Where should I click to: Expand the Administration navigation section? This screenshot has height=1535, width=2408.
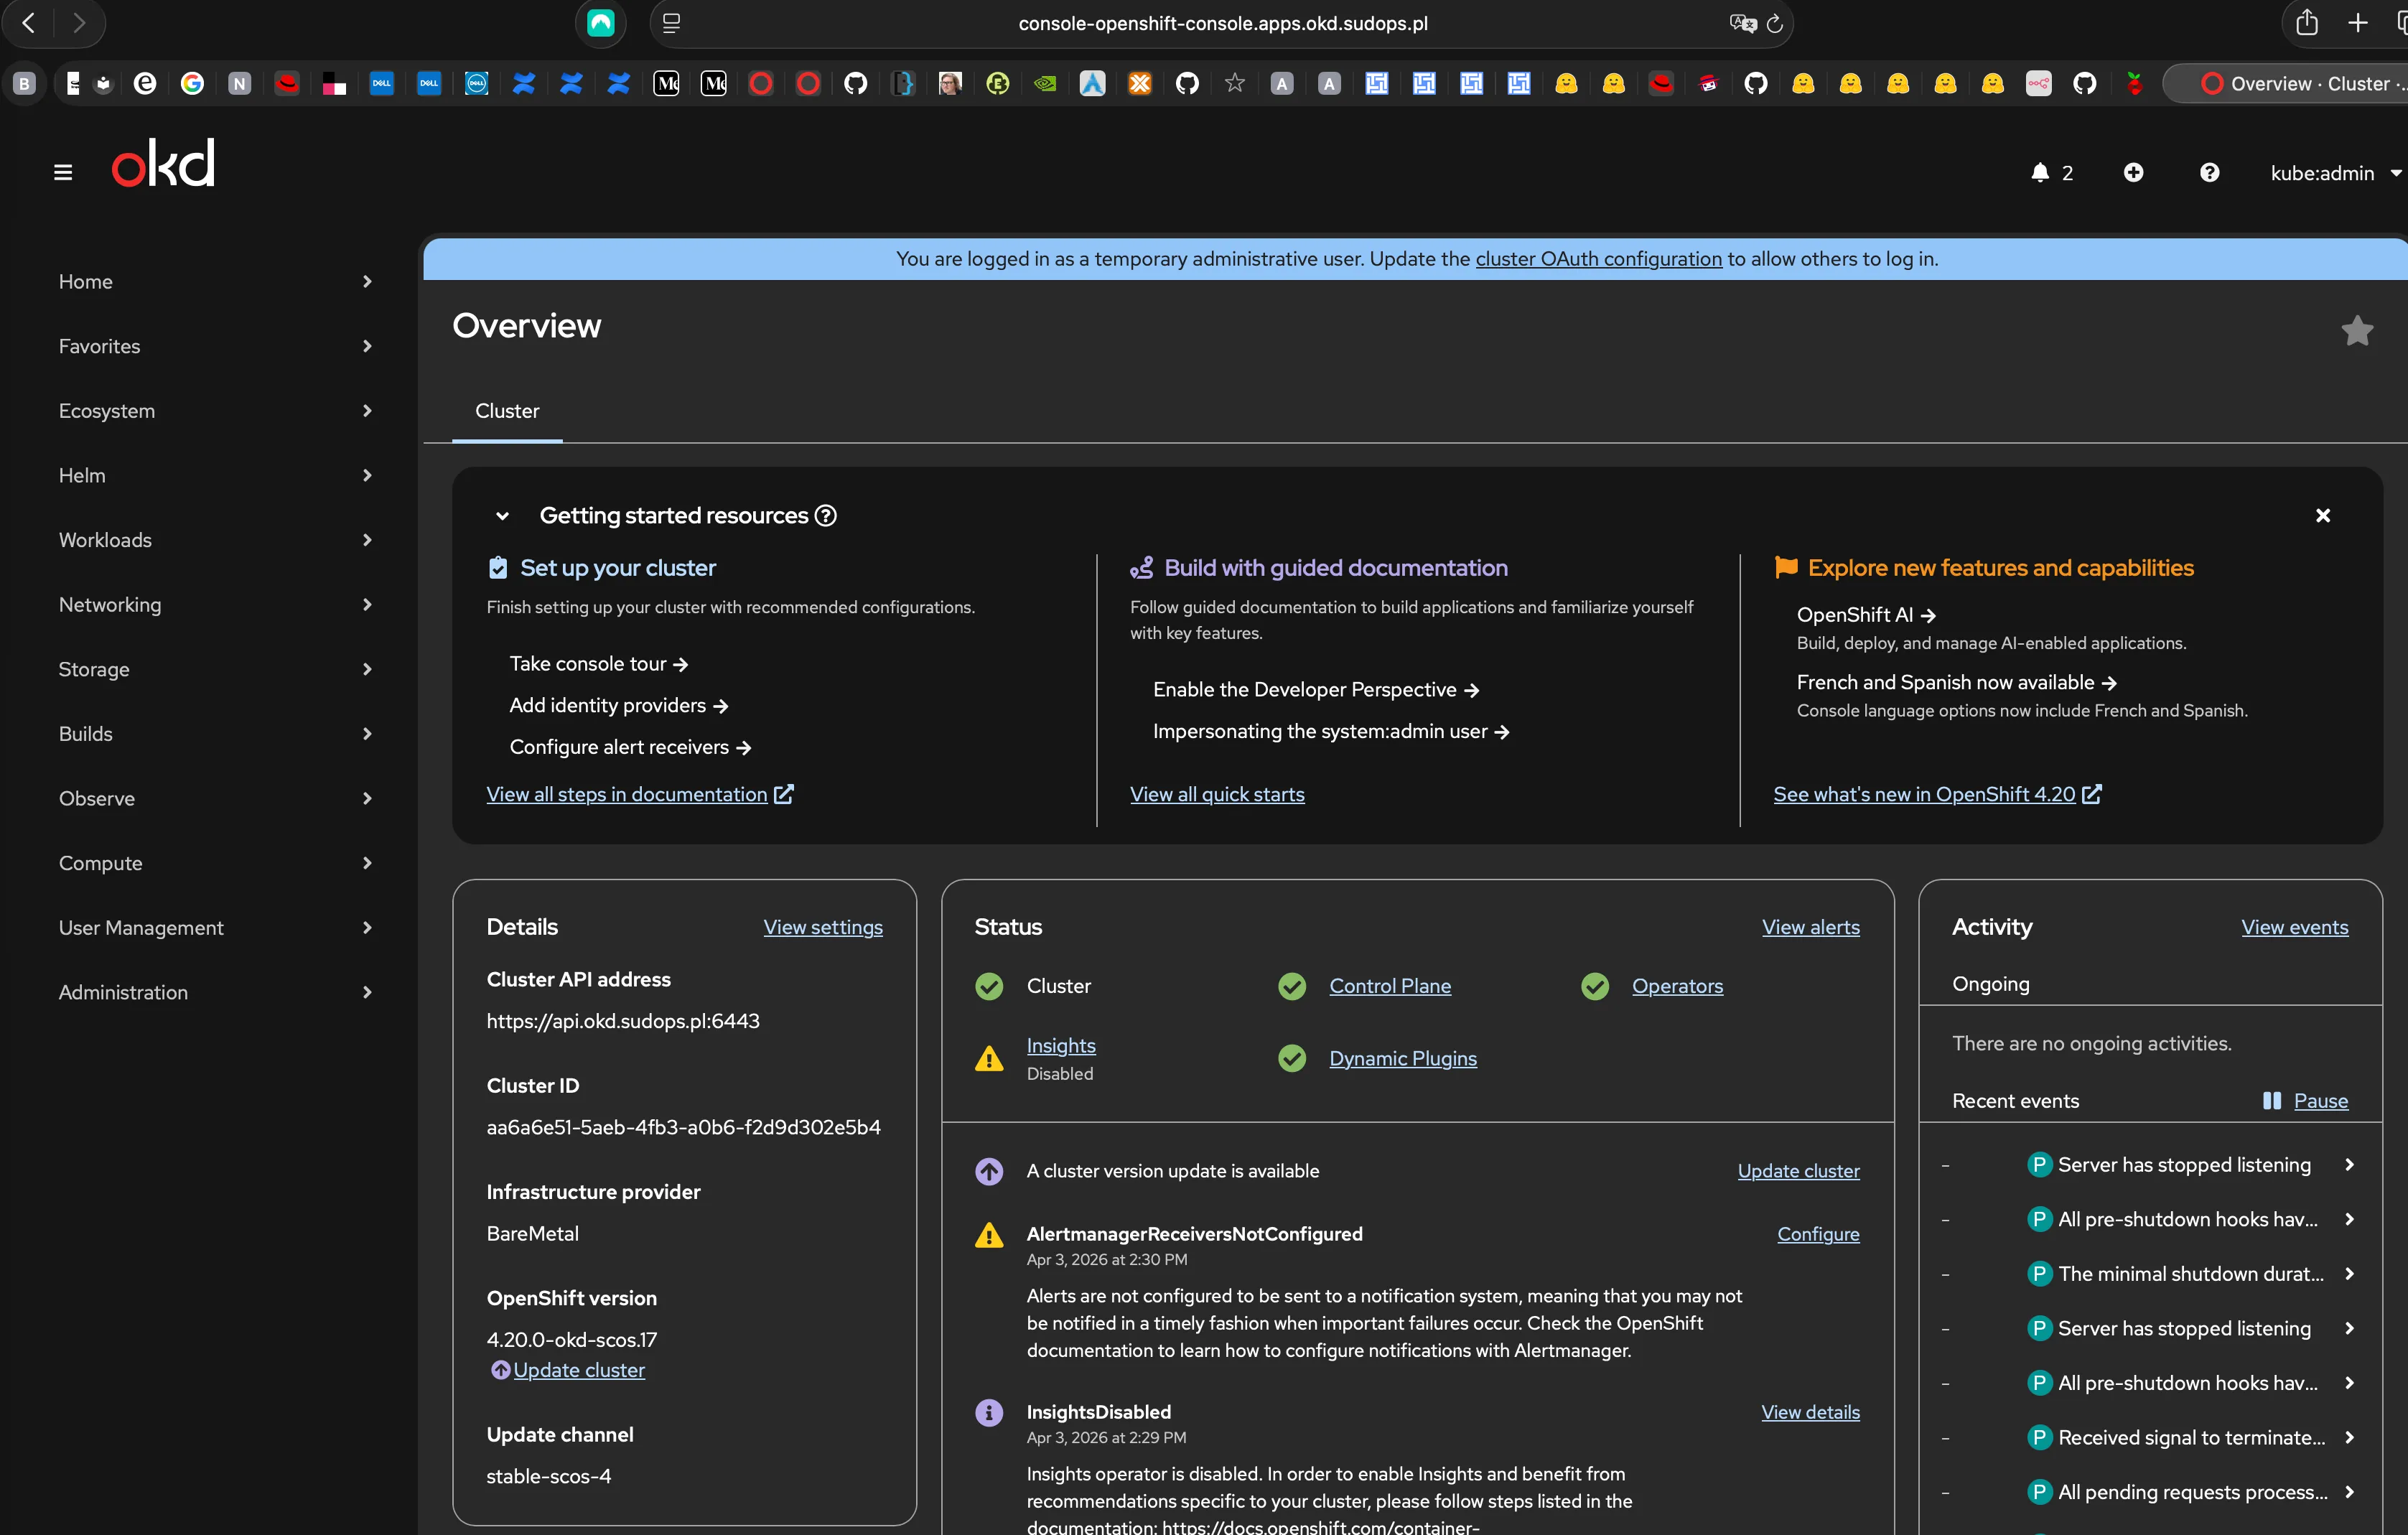tap(215, 993)
